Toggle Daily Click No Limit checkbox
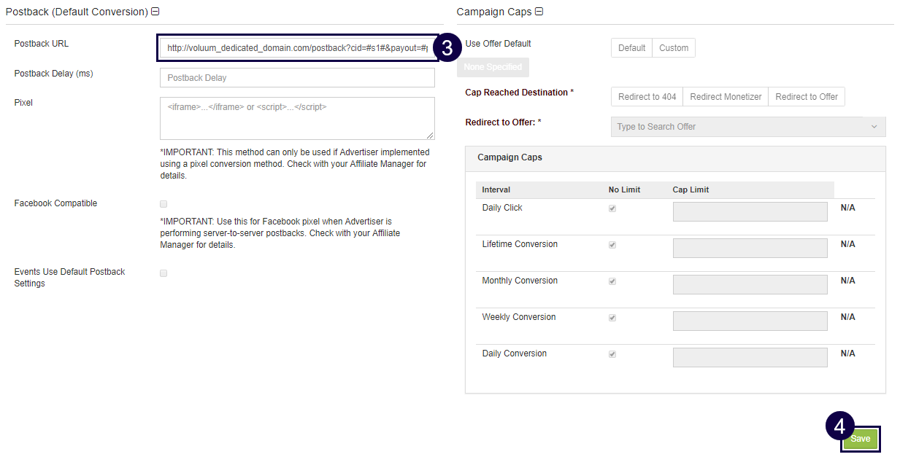The height and width of the screenshot is (457, 900). (x=612, y=208)
